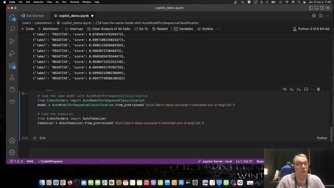Toggle the Variables panel
Screen dimensions: 334x188
click(x=183, y=29)
